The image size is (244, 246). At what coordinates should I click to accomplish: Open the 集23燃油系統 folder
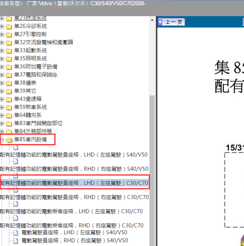click(x=30, y=18)
